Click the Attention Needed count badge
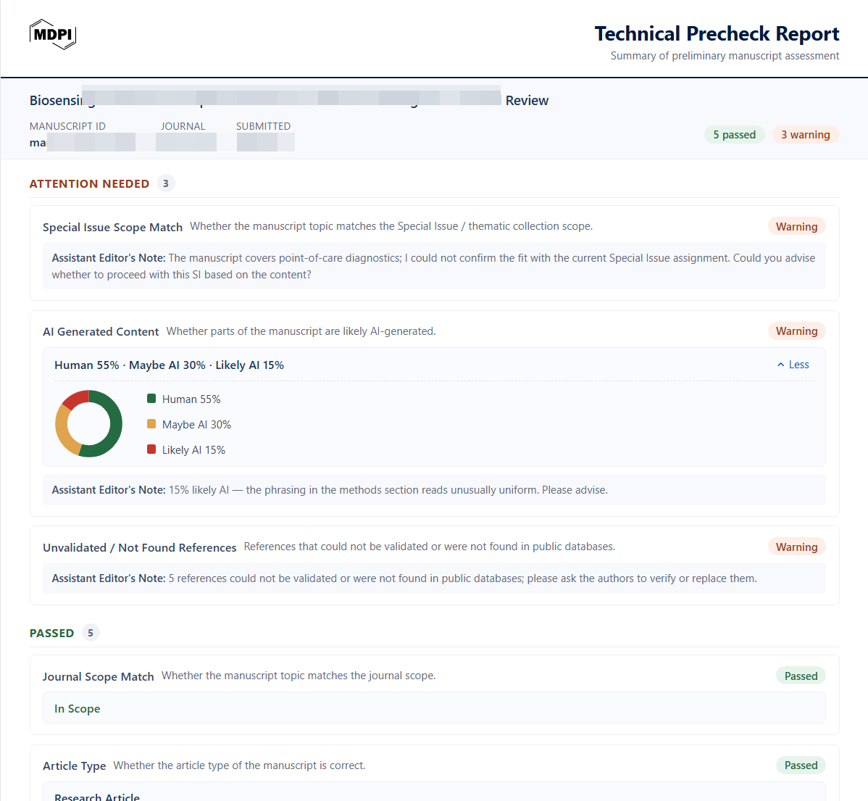Viewport: 868px width, 801px height. [165, 183]
